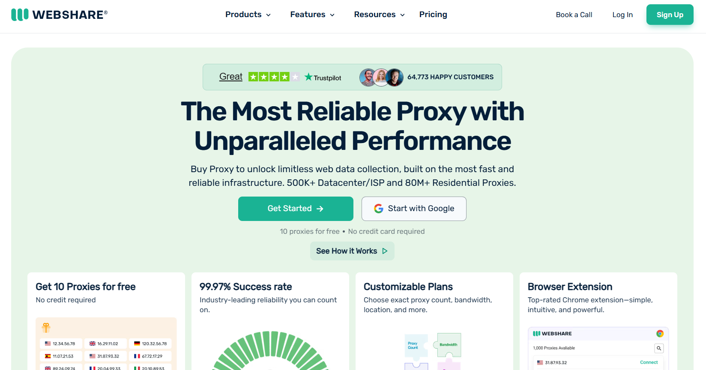Click the Webshare logo in the header
Viewport: 706px width, 370px height.
pyautogui.click(x=59, y=15)
